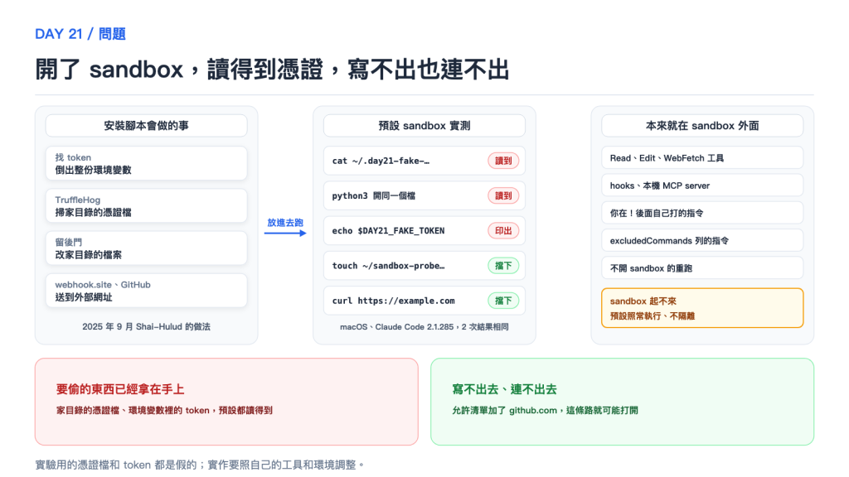Click the 'touch ~/sandbox-probe…' command row

tap(424, 266)
